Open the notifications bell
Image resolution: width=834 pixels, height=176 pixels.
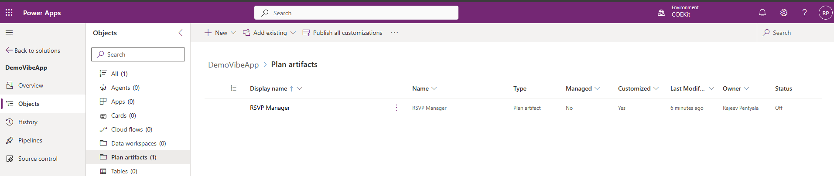(x=762, y=13)
